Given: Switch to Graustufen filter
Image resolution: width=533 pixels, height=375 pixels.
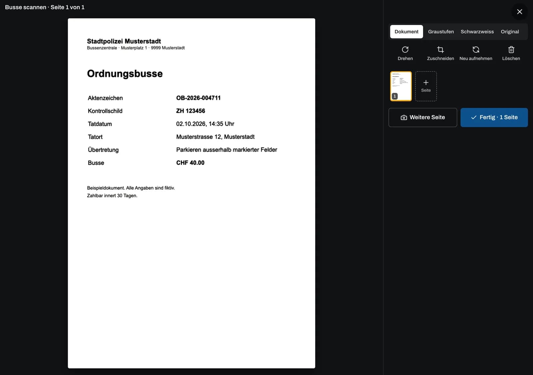Looking at the screenshot, I should 441,32.
